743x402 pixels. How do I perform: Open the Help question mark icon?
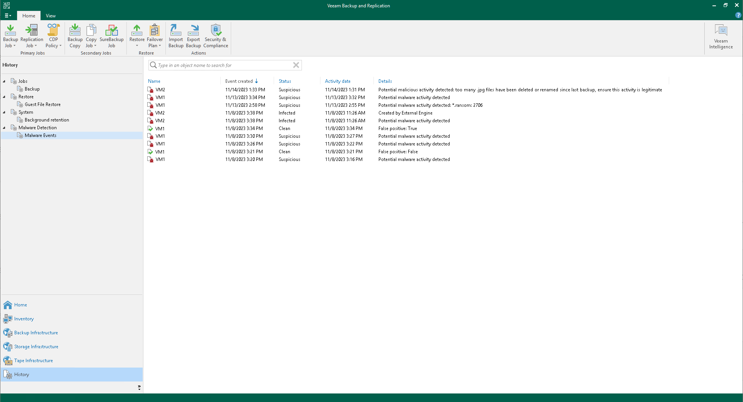pyautogui.click(x=738, y=15)
